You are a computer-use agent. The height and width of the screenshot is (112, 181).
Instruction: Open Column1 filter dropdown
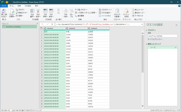[x=64, y=28]
